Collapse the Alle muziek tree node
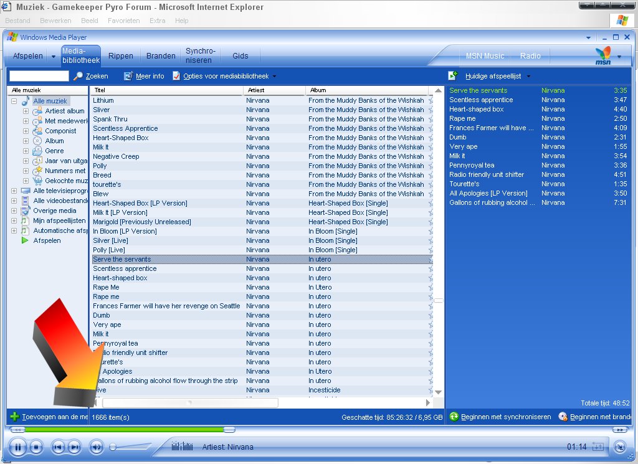The image size is (638, 464). [x=14, y=101]
